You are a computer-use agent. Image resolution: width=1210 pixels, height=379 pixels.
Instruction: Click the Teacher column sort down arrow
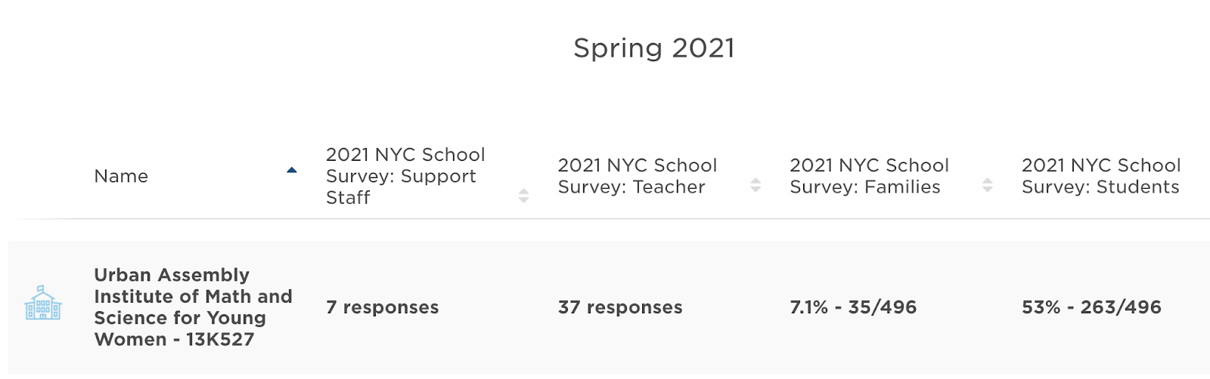(755, 189)
